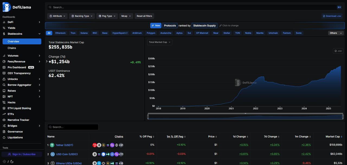Sort table by Price column arrows

(216, 137)
